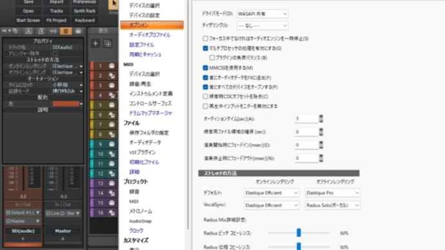The height and width of the screenshot is (250, 445).
Task: Click the Synth Rack button
Action: pyautogui.click(x=84, y=11)
